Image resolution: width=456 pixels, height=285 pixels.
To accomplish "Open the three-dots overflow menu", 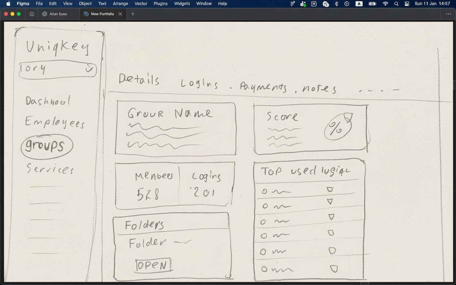I will coord(448,14).
